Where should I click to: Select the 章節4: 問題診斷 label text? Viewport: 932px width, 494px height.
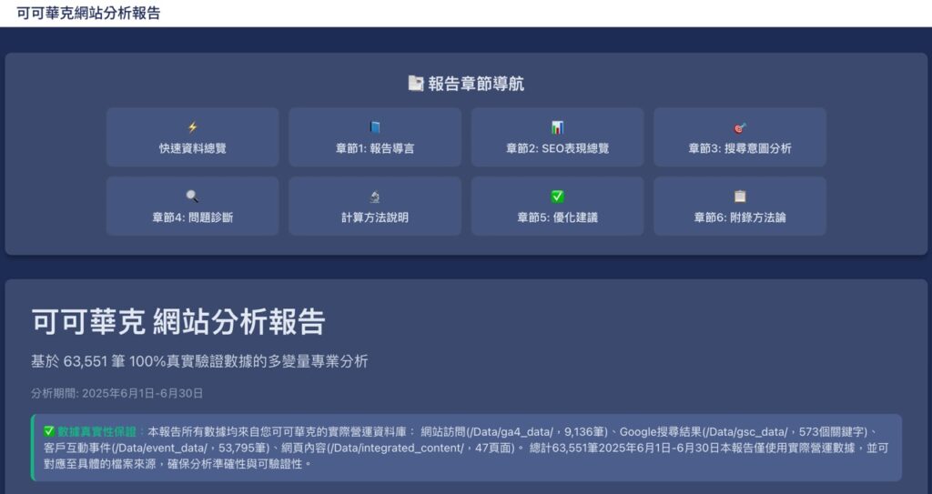(x=192, y=217)
